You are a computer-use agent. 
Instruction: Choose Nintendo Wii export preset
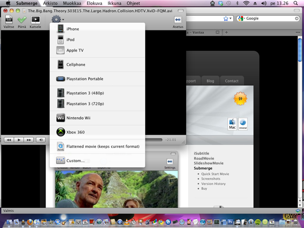[x=97, y=118]
